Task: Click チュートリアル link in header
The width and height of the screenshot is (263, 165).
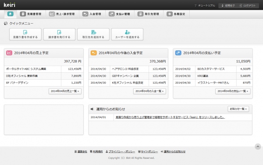Action: [x=206, y=6]
